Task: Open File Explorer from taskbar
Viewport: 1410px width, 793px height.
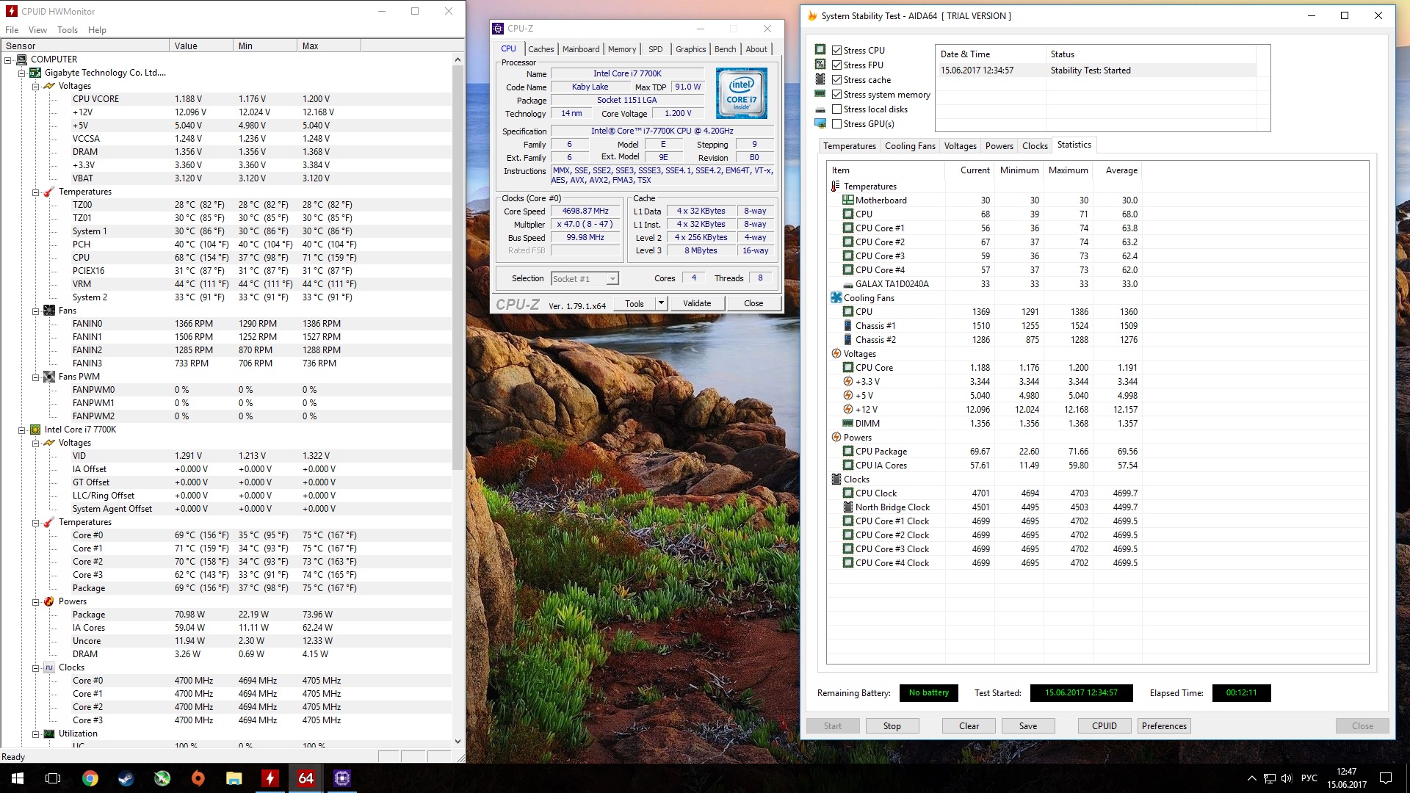Action: click(234, 778)
